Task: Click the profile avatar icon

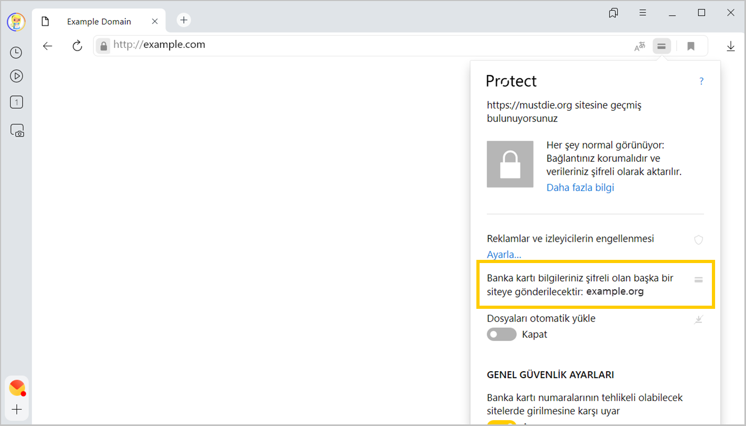Action: pos(16,22)
